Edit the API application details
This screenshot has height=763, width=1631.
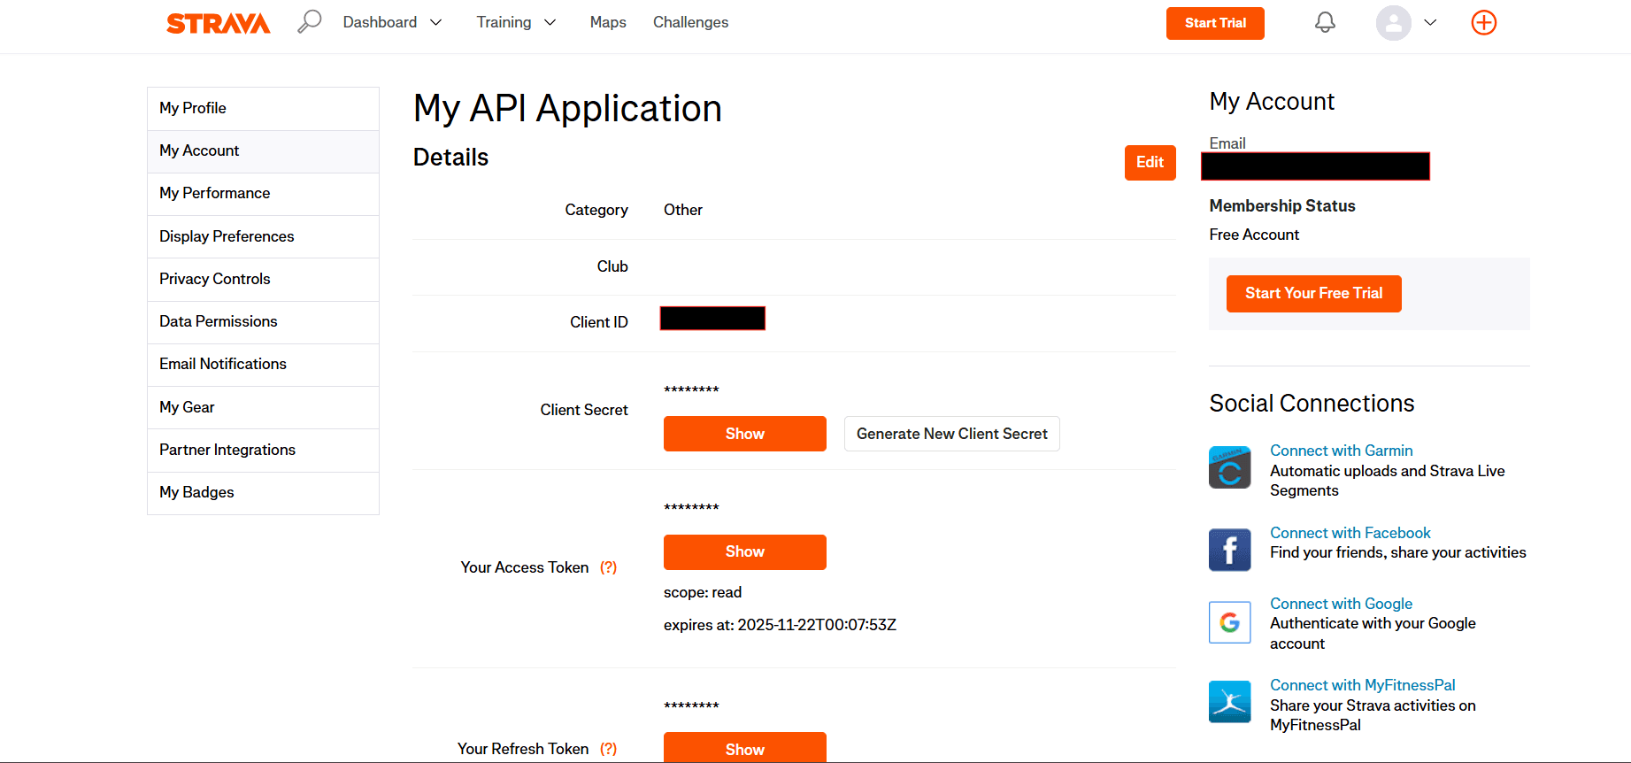pyautogui.click(x=1150, y=163)
